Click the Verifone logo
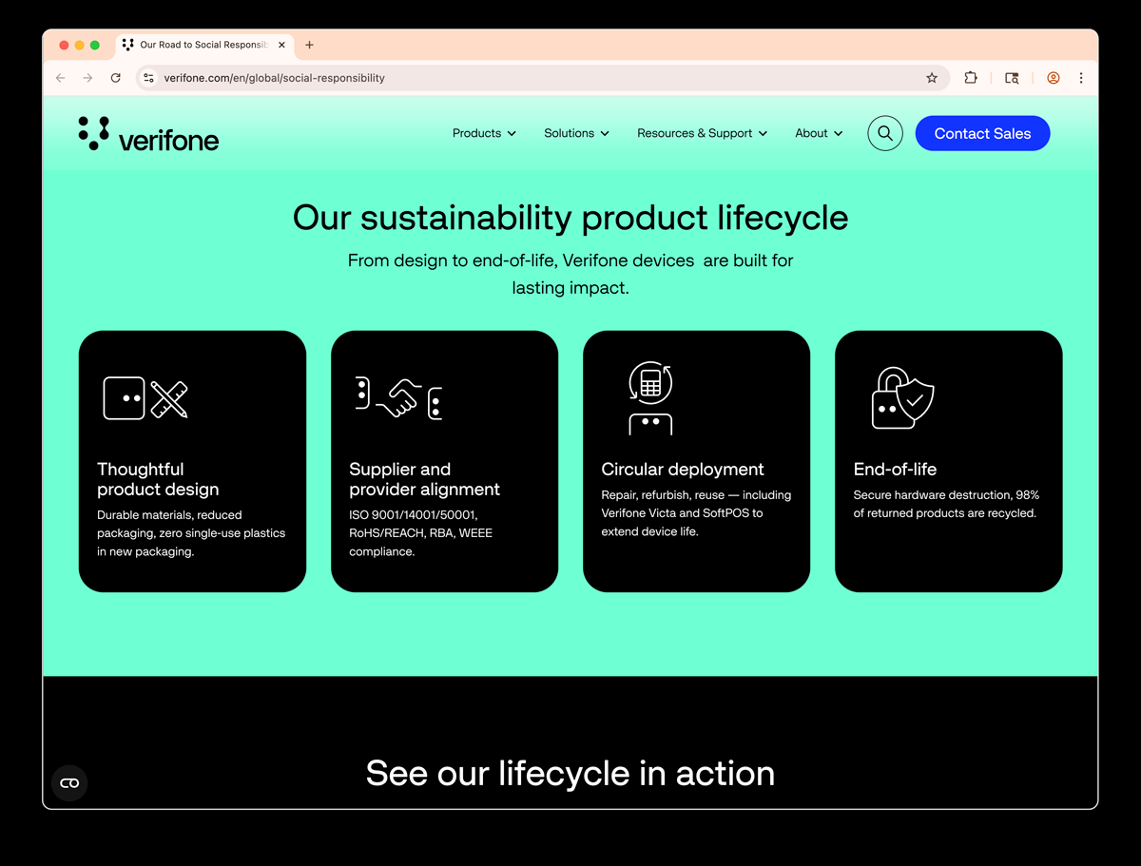The width and height of the screenshot is (1141, 866). pyautogui.click(x=147, y=133)
